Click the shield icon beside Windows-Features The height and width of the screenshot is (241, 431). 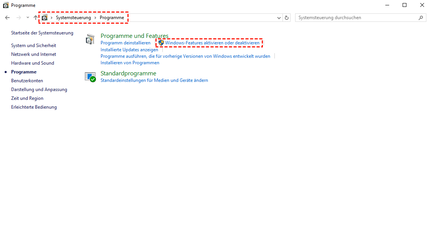[x=161, y=43]
